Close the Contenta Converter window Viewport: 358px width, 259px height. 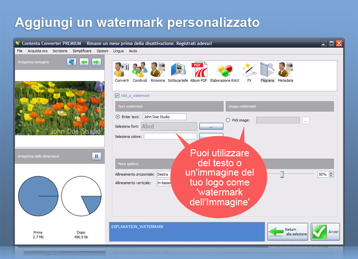[339, 43]
